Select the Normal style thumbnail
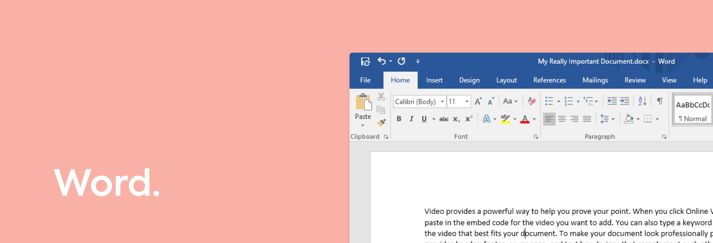Screen dimensions: 713x243 [692, 110]
